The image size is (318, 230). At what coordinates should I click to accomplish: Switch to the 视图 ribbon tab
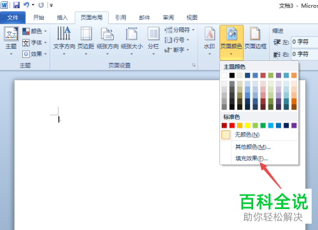[192, 18]
